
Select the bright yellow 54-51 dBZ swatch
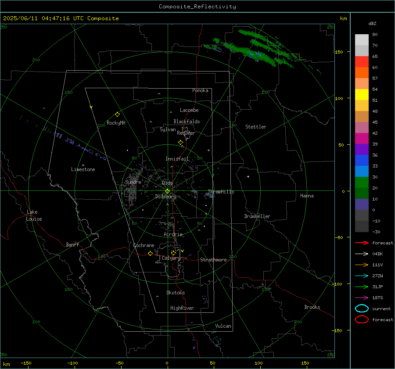pyautogui.click(x=362, y=95)
